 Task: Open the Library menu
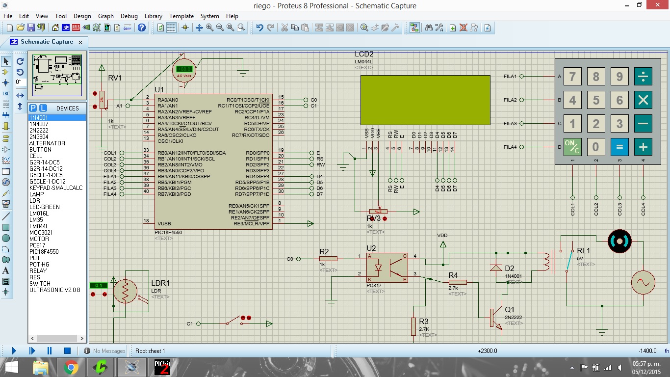154,16
